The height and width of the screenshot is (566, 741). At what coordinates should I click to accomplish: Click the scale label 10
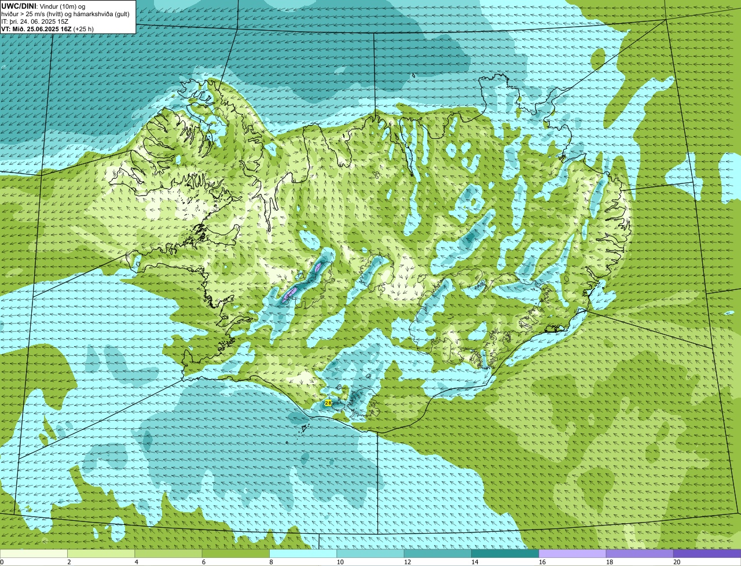340,562
